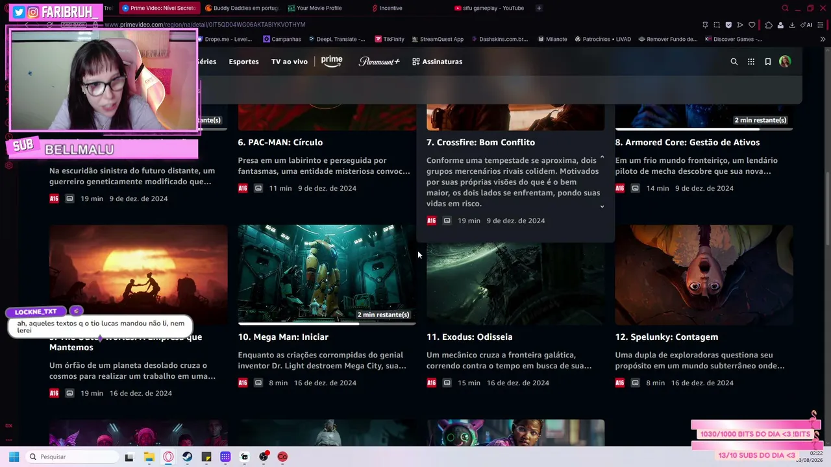Click the Windows taskbar Pesquisar search box
831x467 pixels.
pos(71,457)
